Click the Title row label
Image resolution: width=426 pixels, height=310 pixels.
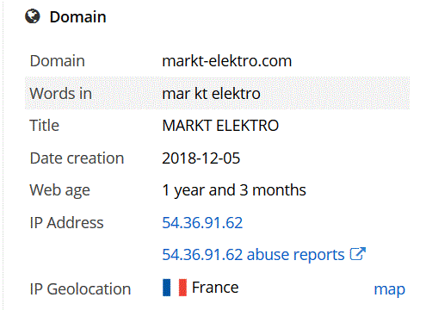[x=45, y=126]
